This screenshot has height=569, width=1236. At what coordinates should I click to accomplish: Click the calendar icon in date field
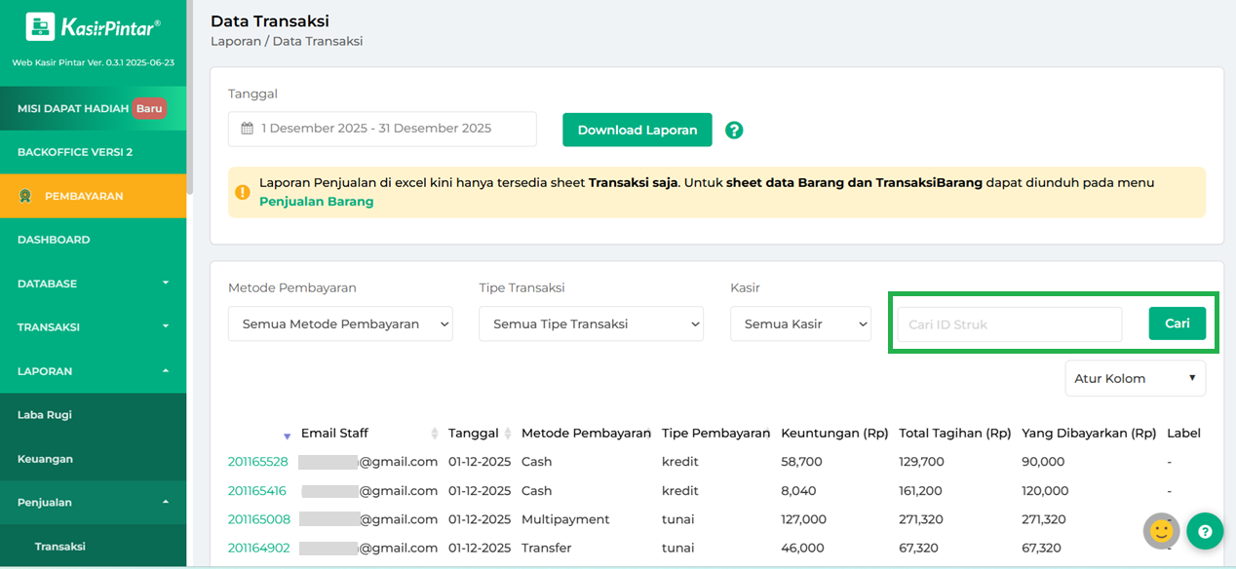pyautogui.click(x=248, y=129)
